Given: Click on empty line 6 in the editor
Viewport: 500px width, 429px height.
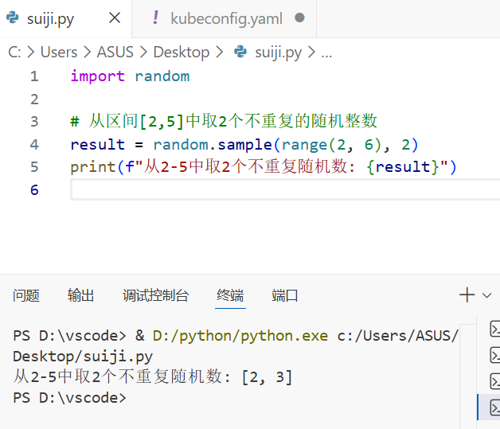Looking at the screenshot, I should (x=239, y=189).
